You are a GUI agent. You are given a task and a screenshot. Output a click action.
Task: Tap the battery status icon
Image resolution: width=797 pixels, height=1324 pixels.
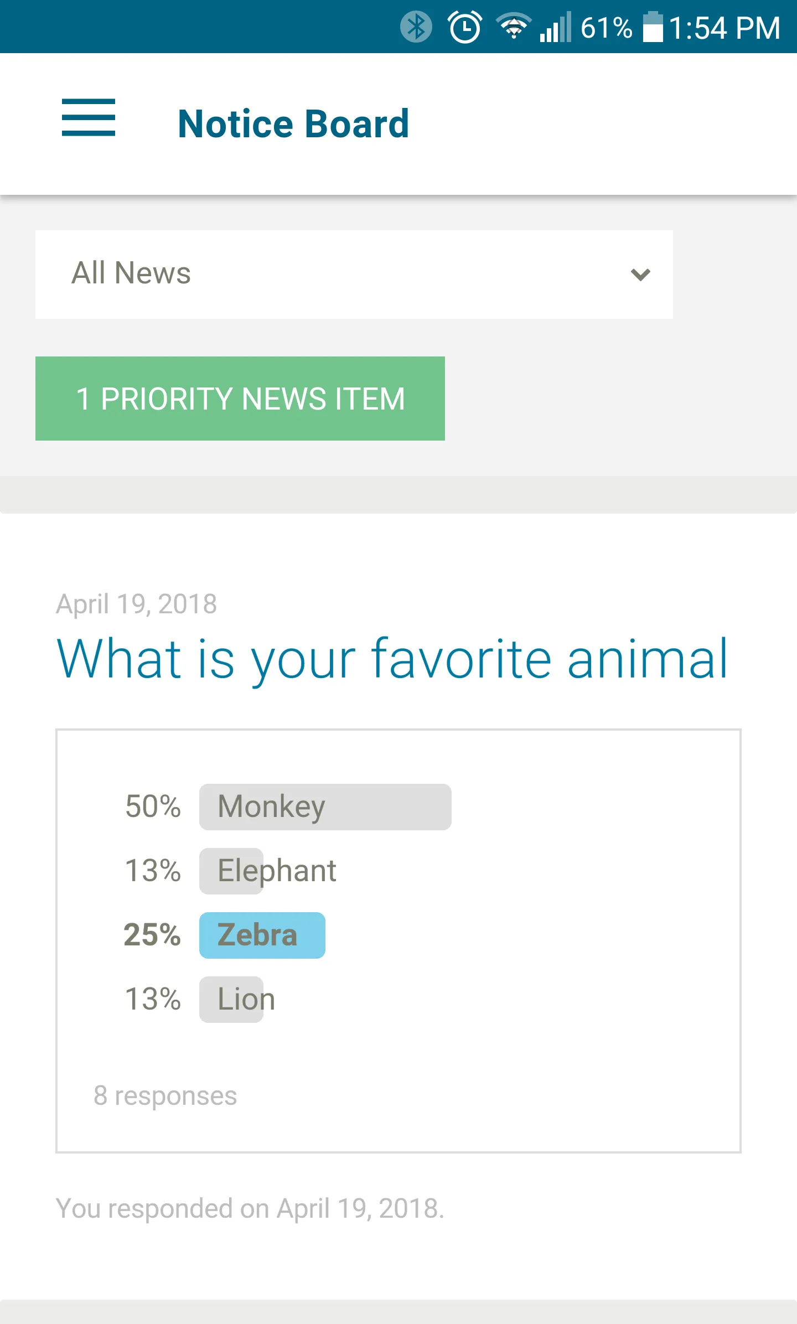(x=653, y=27)
